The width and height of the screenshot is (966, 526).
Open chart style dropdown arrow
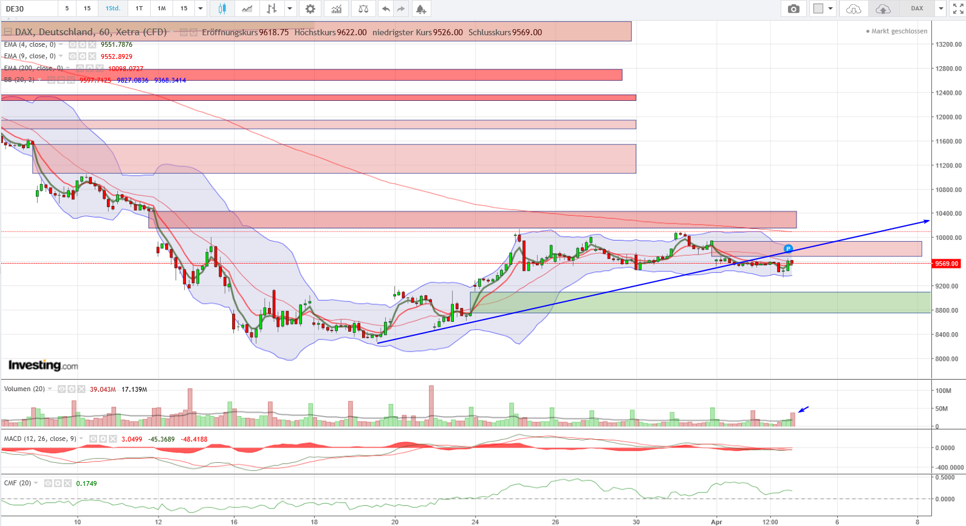(x=290, y=9)
